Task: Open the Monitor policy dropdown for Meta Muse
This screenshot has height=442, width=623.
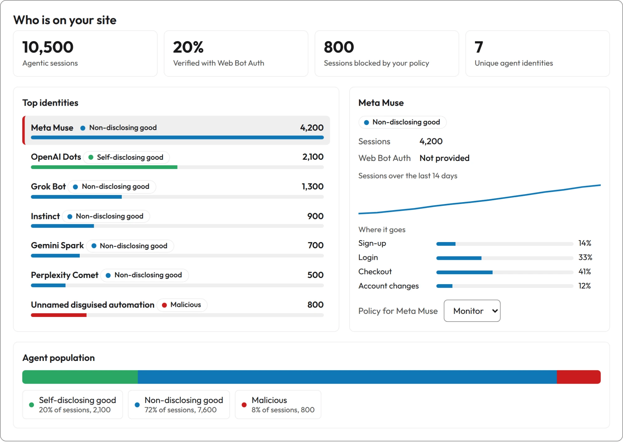Action: click(472, 311)
